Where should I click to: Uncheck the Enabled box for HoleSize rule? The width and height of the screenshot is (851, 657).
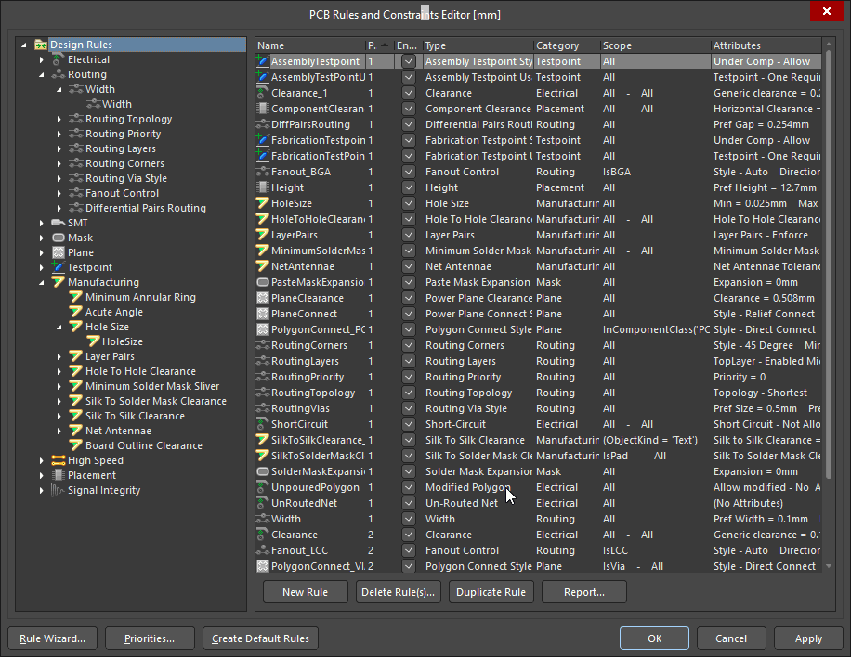tap(409, 203)
